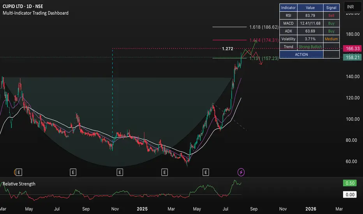Click the red Sell signal cell
The height and width of the screenshot is (214, 363).
click(x=331, y=16)
